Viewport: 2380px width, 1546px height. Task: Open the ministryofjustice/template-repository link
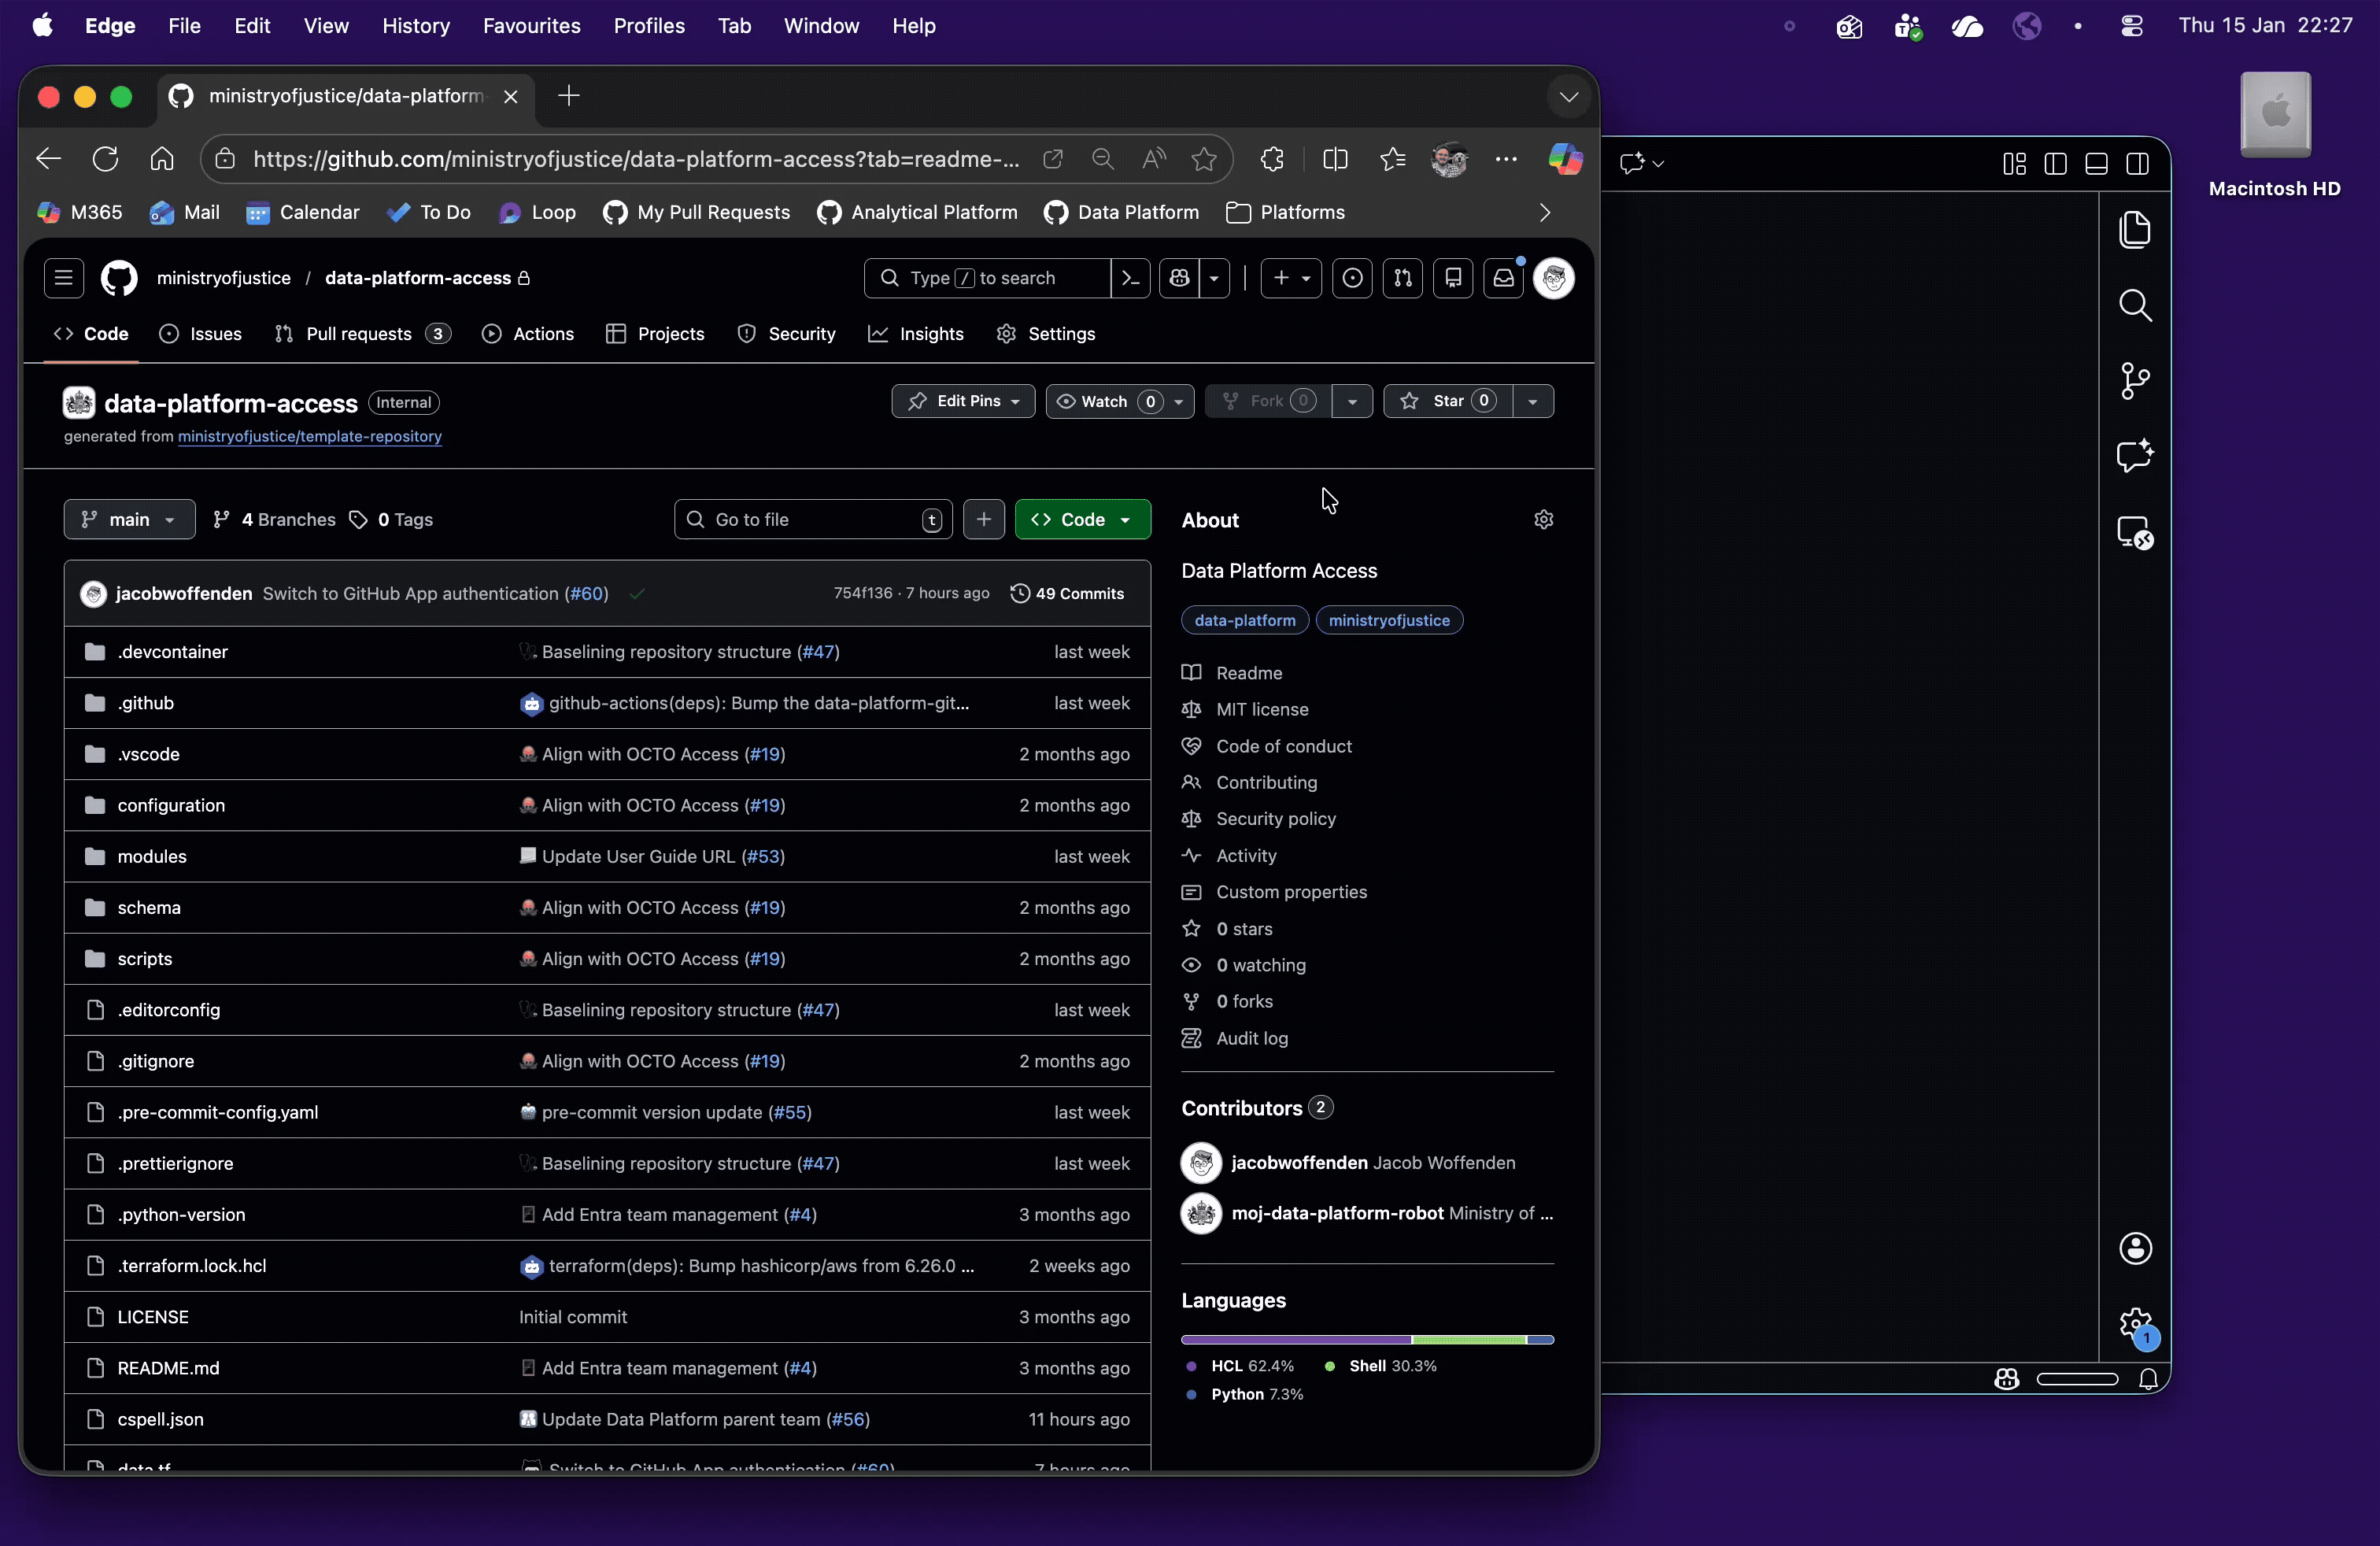point(310,437)
